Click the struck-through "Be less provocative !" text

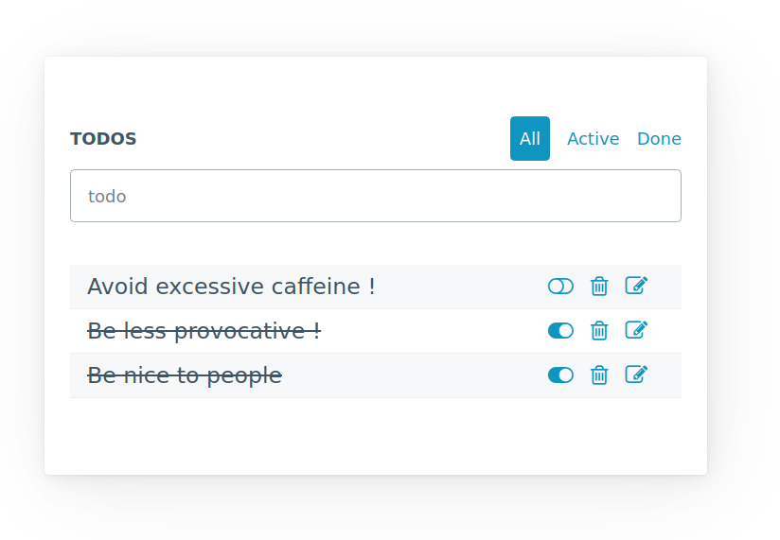point(204,331)
